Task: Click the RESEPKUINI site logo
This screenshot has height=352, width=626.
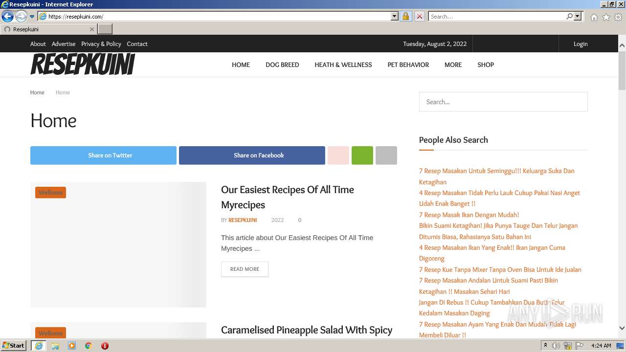Action: coord(83,65)
